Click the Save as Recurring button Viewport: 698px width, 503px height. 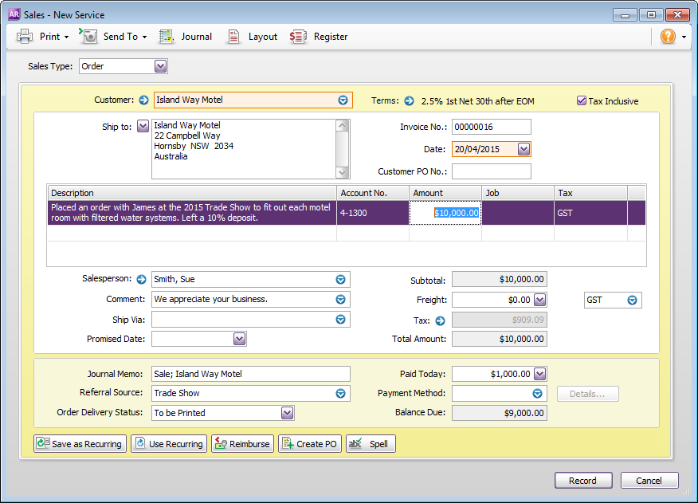click(x=79, y=444)
